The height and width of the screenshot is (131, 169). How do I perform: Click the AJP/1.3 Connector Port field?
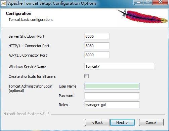(97, 55)
